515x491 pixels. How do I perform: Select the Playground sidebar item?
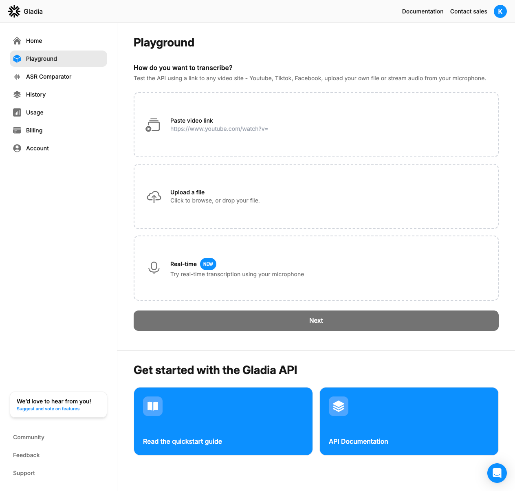coord(58,59)
